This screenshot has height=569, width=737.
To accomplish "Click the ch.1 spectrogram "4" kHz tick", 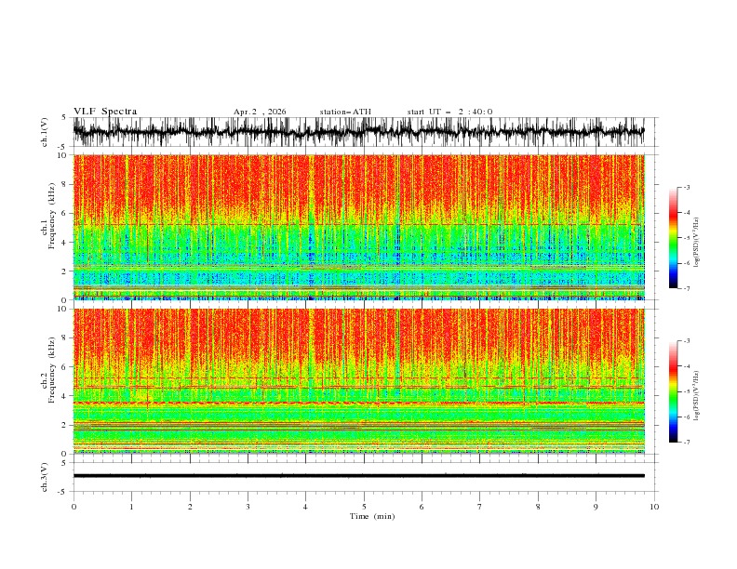I will tap(65, 243).
